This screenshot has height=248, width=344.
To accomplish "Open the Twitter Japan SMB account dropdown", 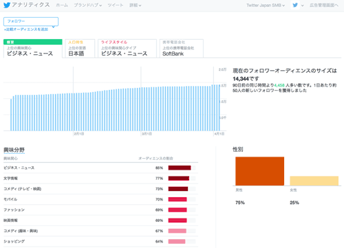I will (x=266, y=5).
